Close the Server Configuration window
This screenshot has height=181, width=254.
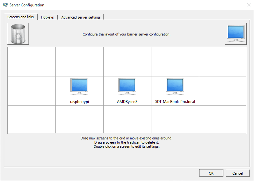click(x=249, y=5)
